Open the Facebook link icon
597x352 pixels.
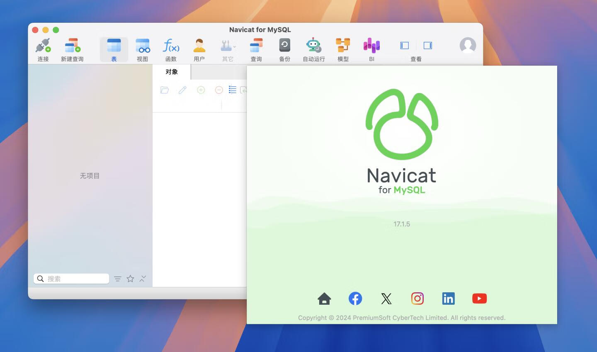tap(355, 299)
